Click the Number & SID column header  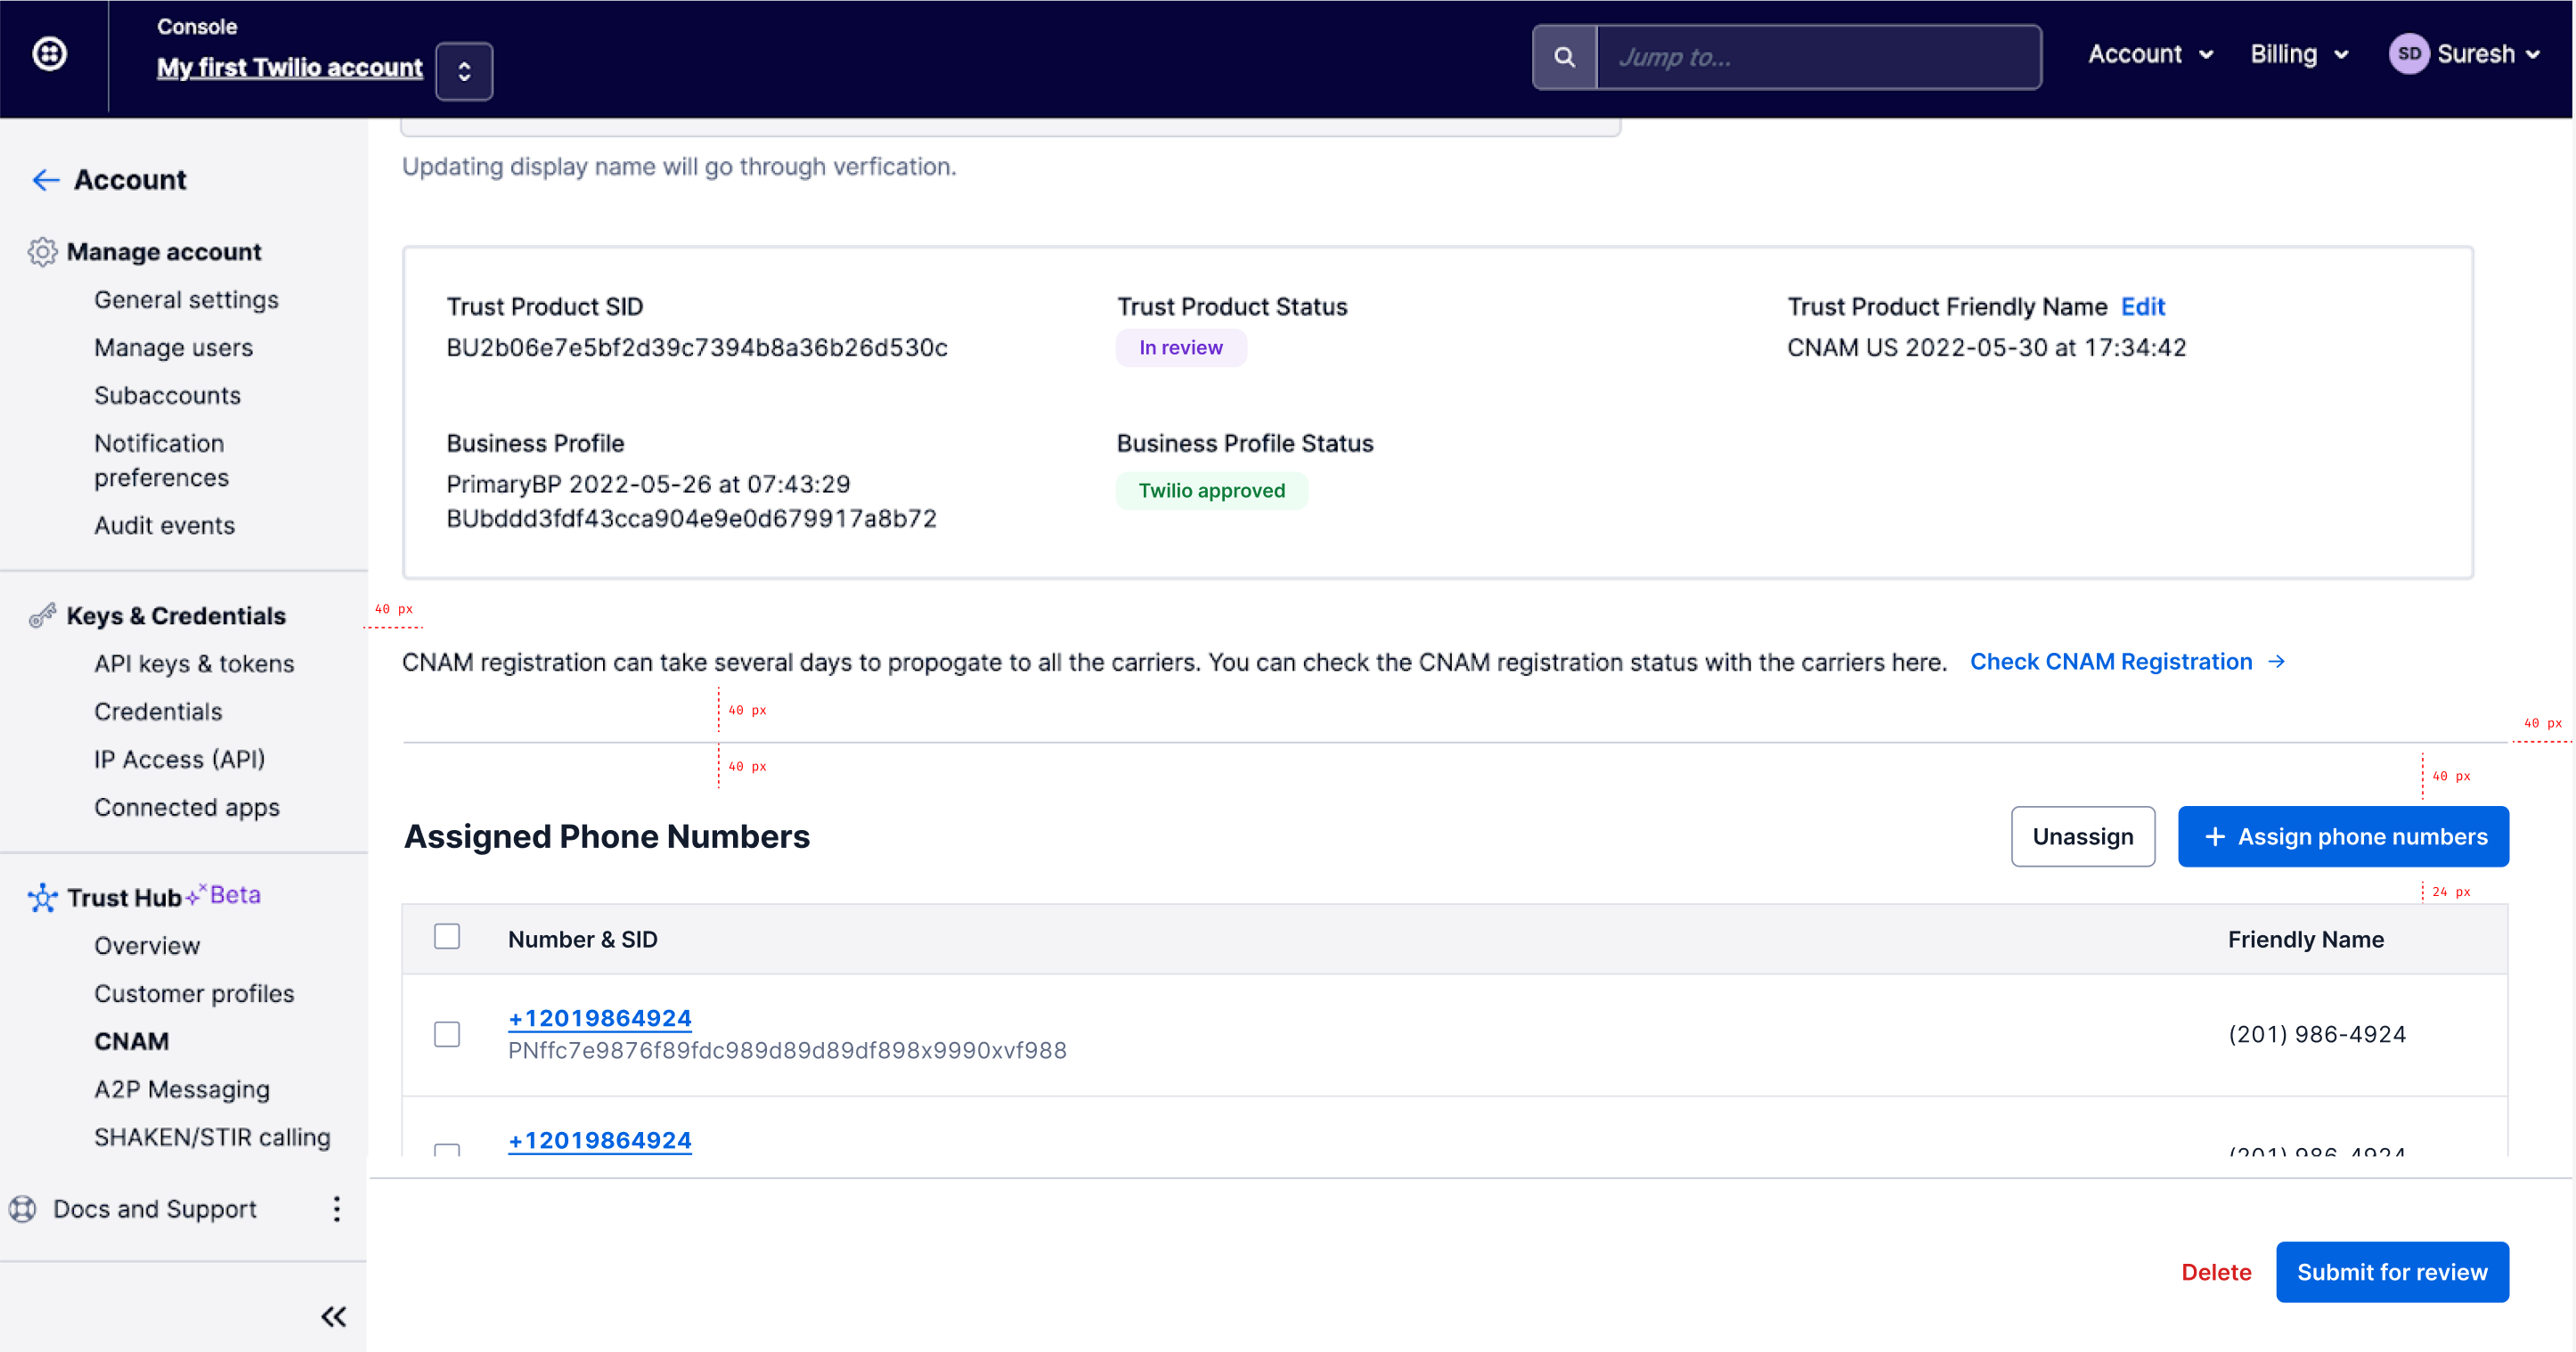click(x=582, y=940)
